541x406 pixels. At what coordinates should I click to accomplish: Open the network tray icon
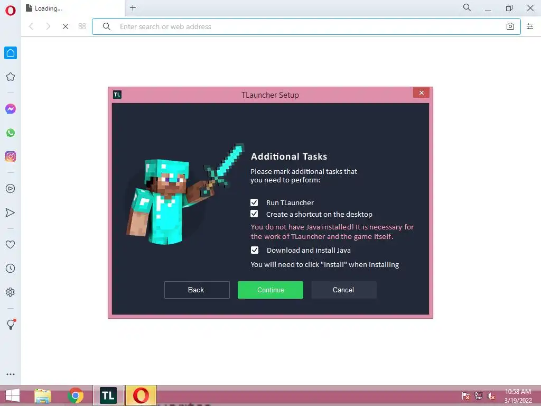pos(479,396)
